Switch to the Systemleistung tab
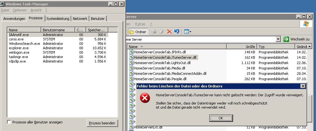Screen dimensions: 316x131 (x=58, y=19)
